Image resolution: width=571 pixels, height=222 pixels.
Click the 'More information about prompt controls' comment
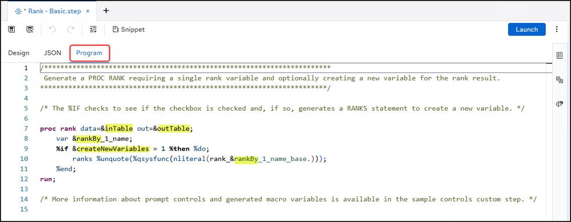tap(289, 199)
